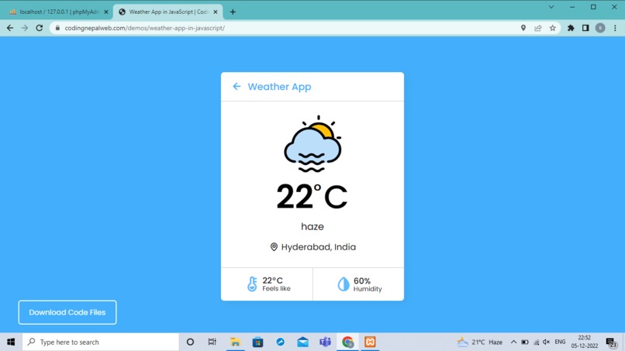The image size is (625, 351).
Task: Click the ENG language indicator
Action: point(560,342)
